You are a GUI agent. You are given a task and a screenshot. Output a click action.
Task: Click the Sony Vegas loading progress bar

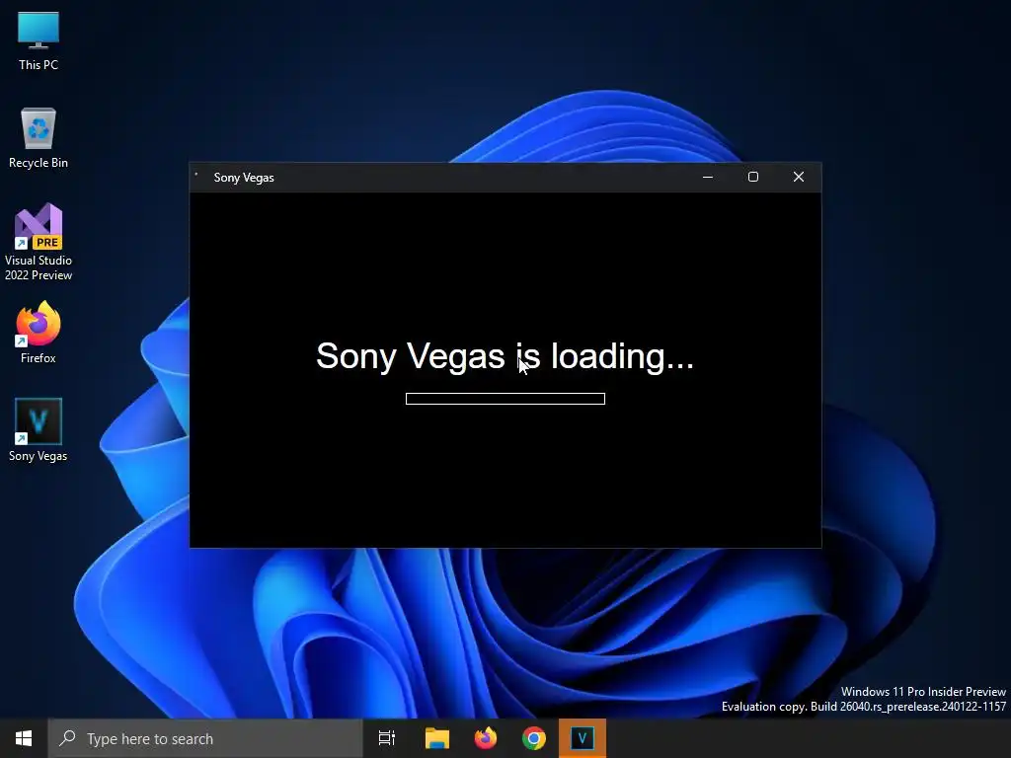pos(505,399)
